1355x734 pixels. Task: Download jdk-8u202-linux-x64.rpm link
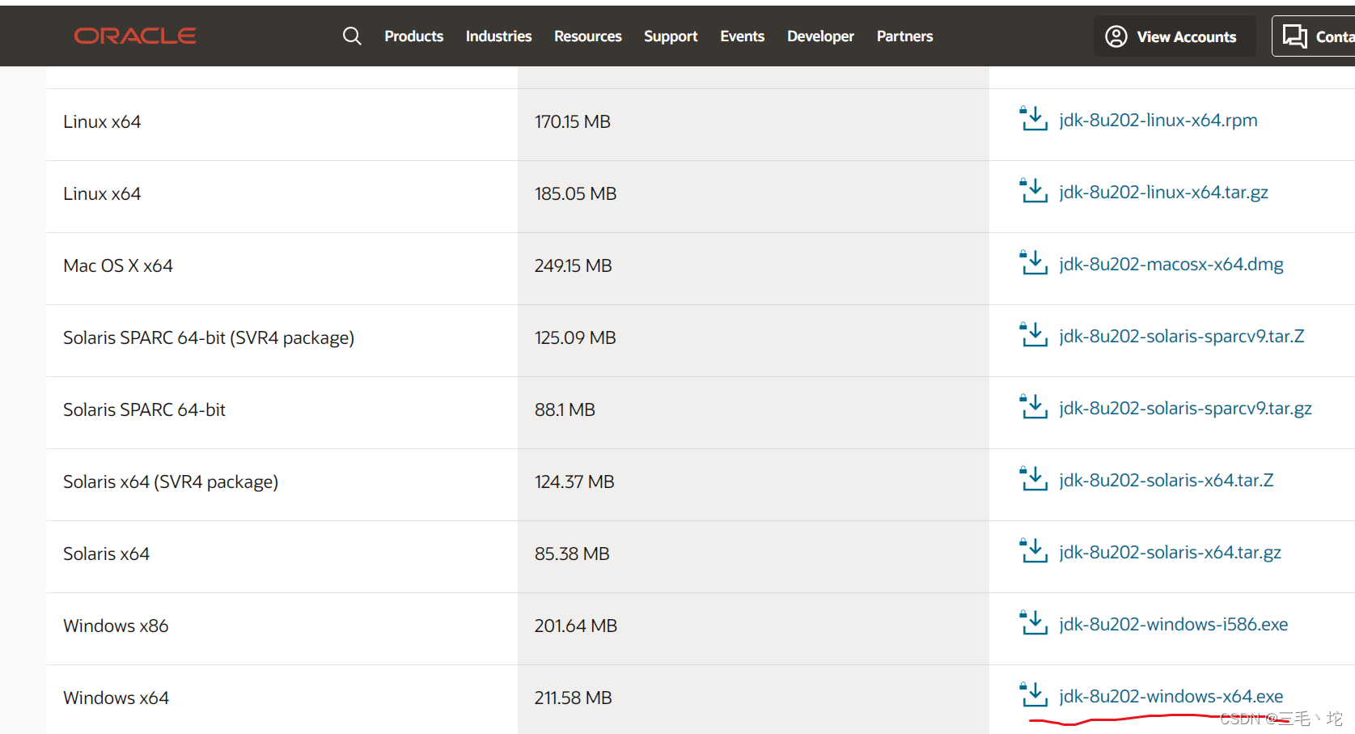click(x=1158, y=121)
